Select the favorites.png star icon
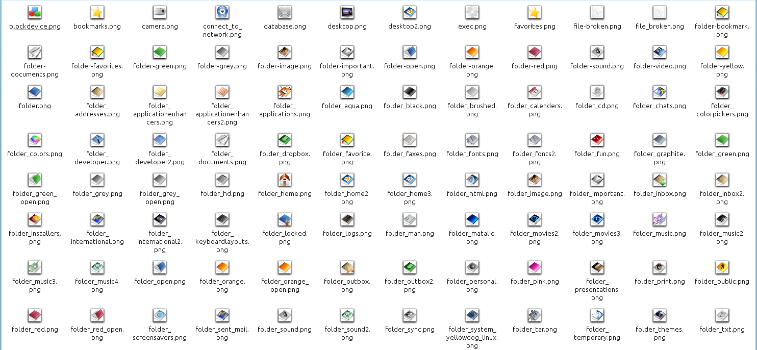Image resolution: width=757 pixels, height=350 pixels. point(535,12)
